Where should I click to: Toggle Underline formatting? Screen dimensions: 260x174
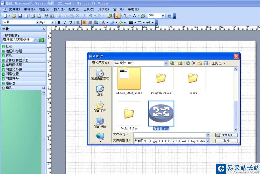[71, 22]
